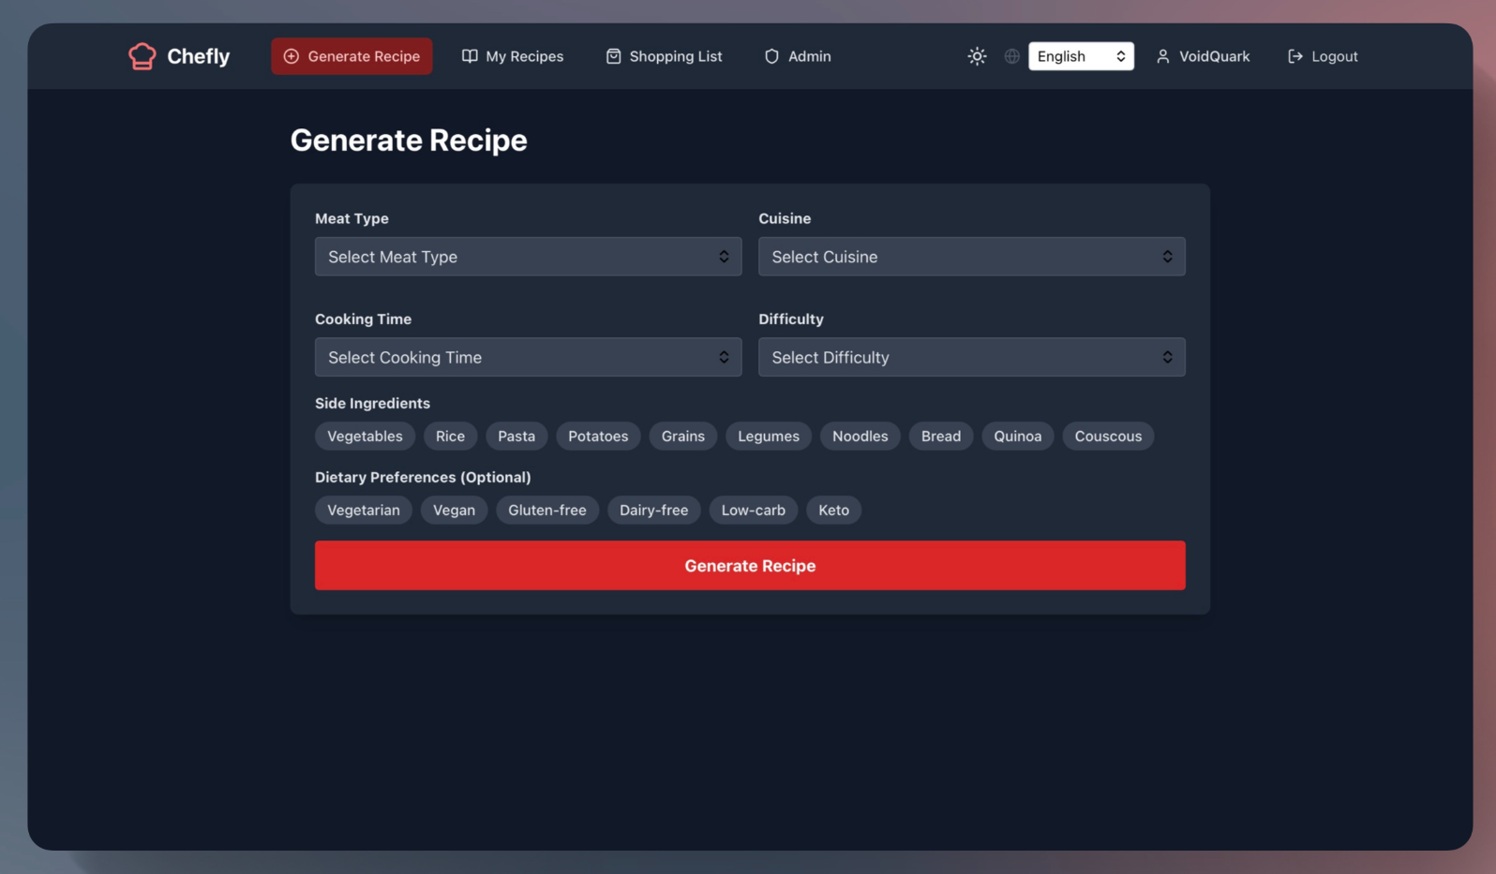Click the plus icon in the Generate Recipe tab
Screen dimensions: 1496x874
[292, 56]
